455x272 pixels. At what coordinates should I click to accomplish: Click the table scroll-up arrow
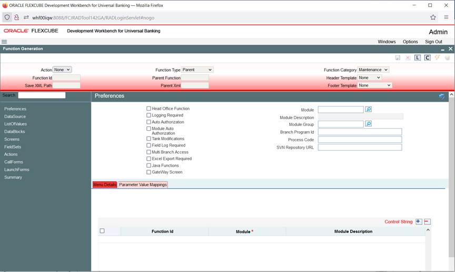click(428, 230)
